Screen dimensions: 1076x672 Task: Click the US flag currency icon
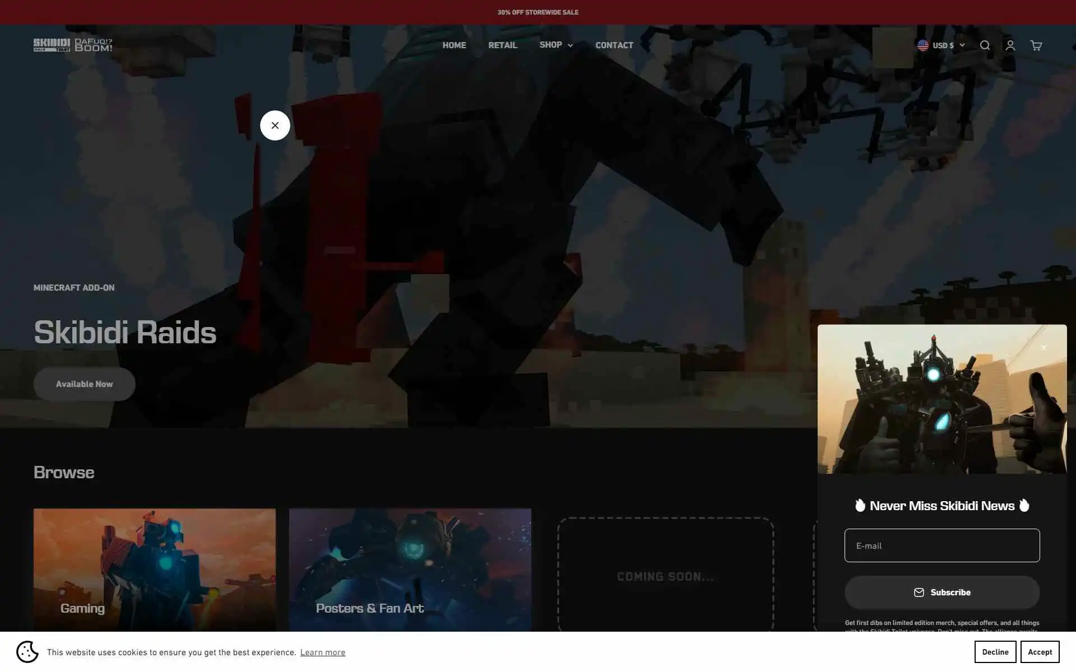922,45
